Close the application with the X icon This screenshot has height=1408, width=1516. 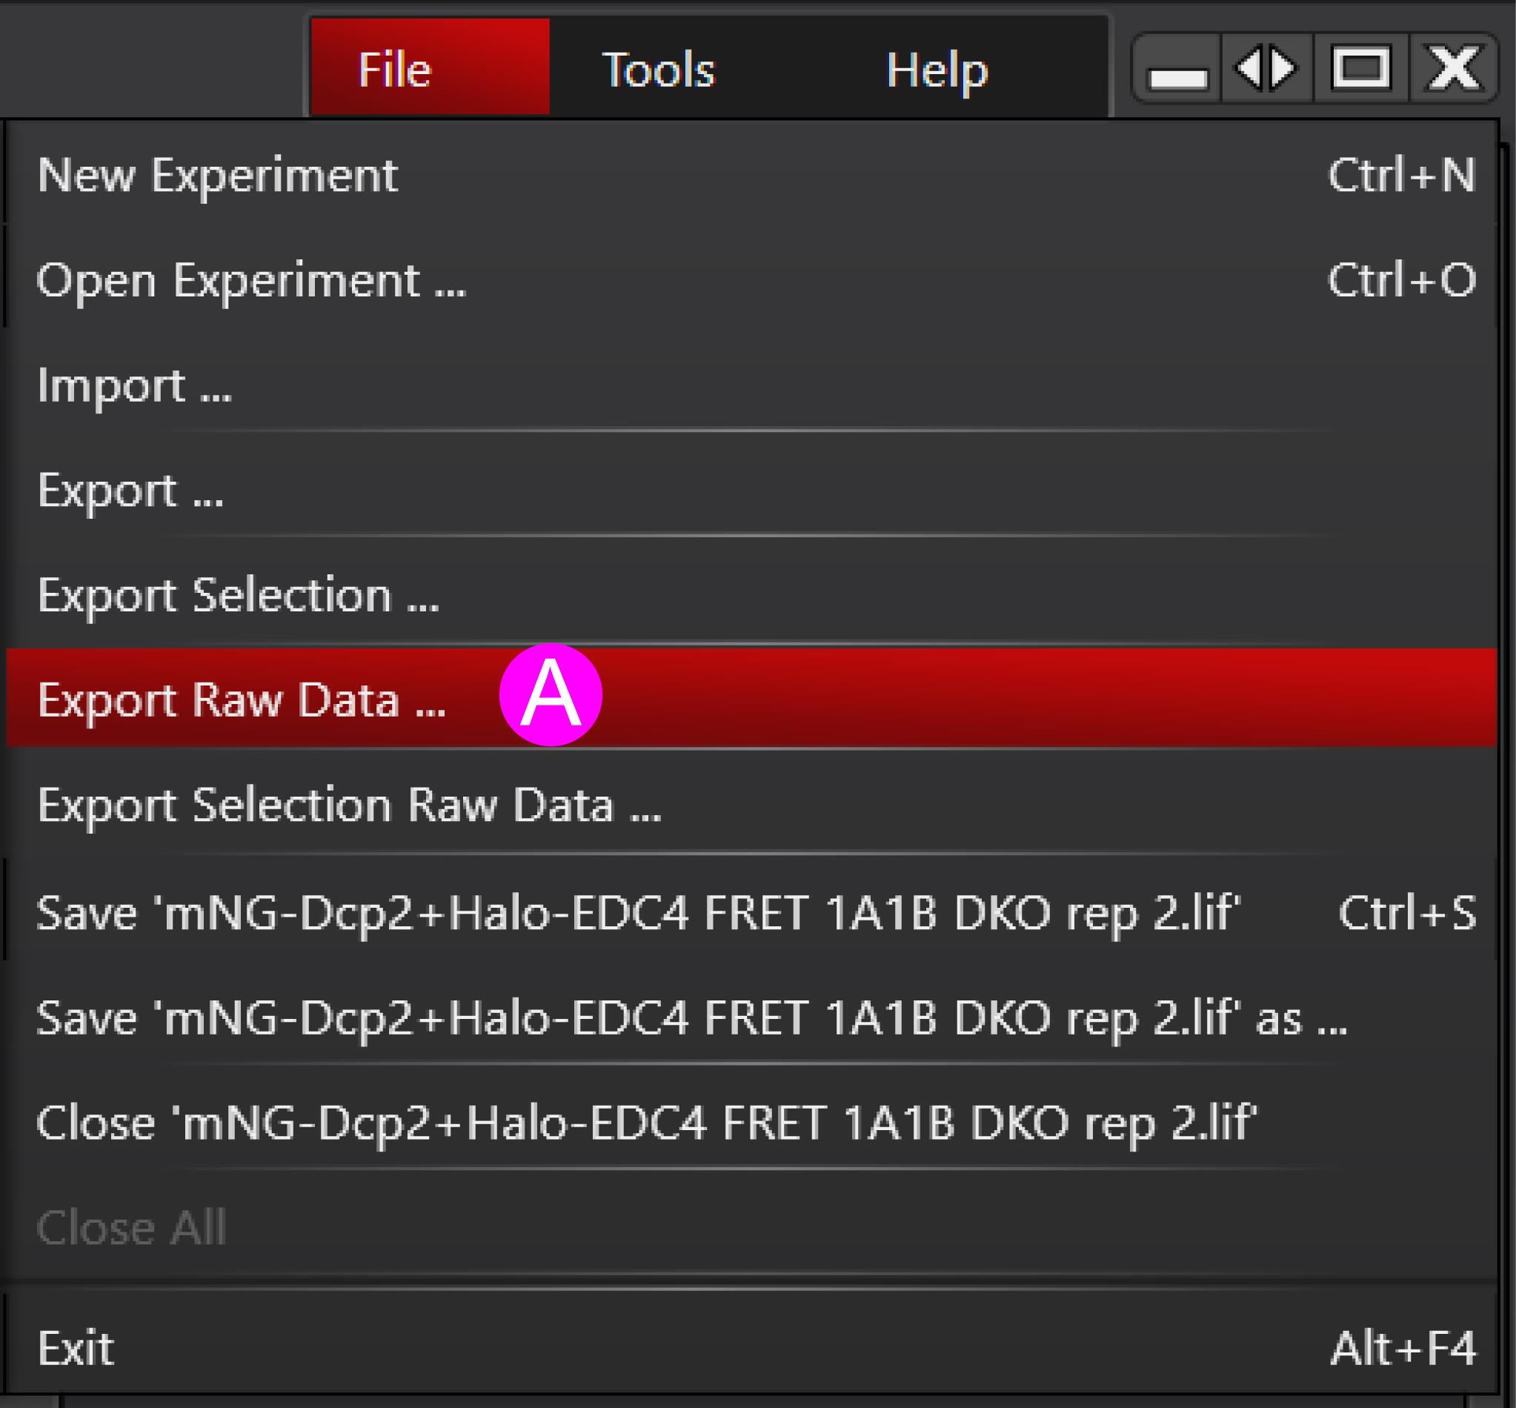pos(1453,69)
